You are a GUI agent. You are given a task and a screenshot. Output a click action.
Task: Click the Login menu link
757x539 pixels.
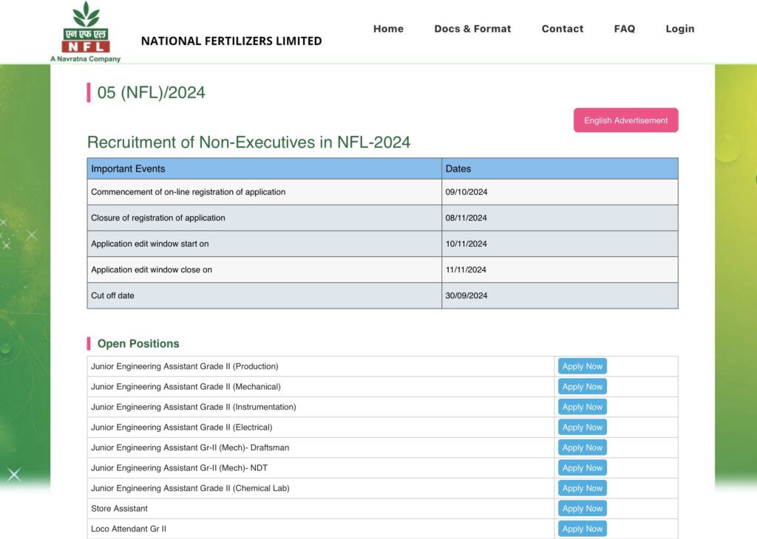[x=680, y=29]
